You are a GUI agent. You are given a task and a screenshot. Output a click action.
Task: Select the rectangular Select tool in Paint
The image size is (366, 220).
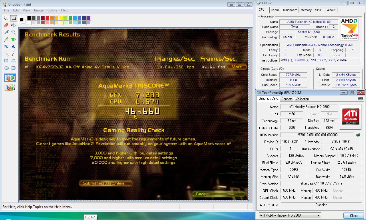tap(13, 18)
